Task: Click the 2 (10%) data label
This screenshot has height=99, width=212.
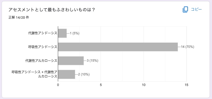Action: (84, 74)
